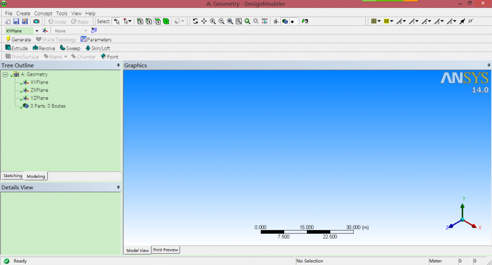Click the Chamfer tool
Image resolution: width=492 pixels, height=265 pixels.
(83, 57)
